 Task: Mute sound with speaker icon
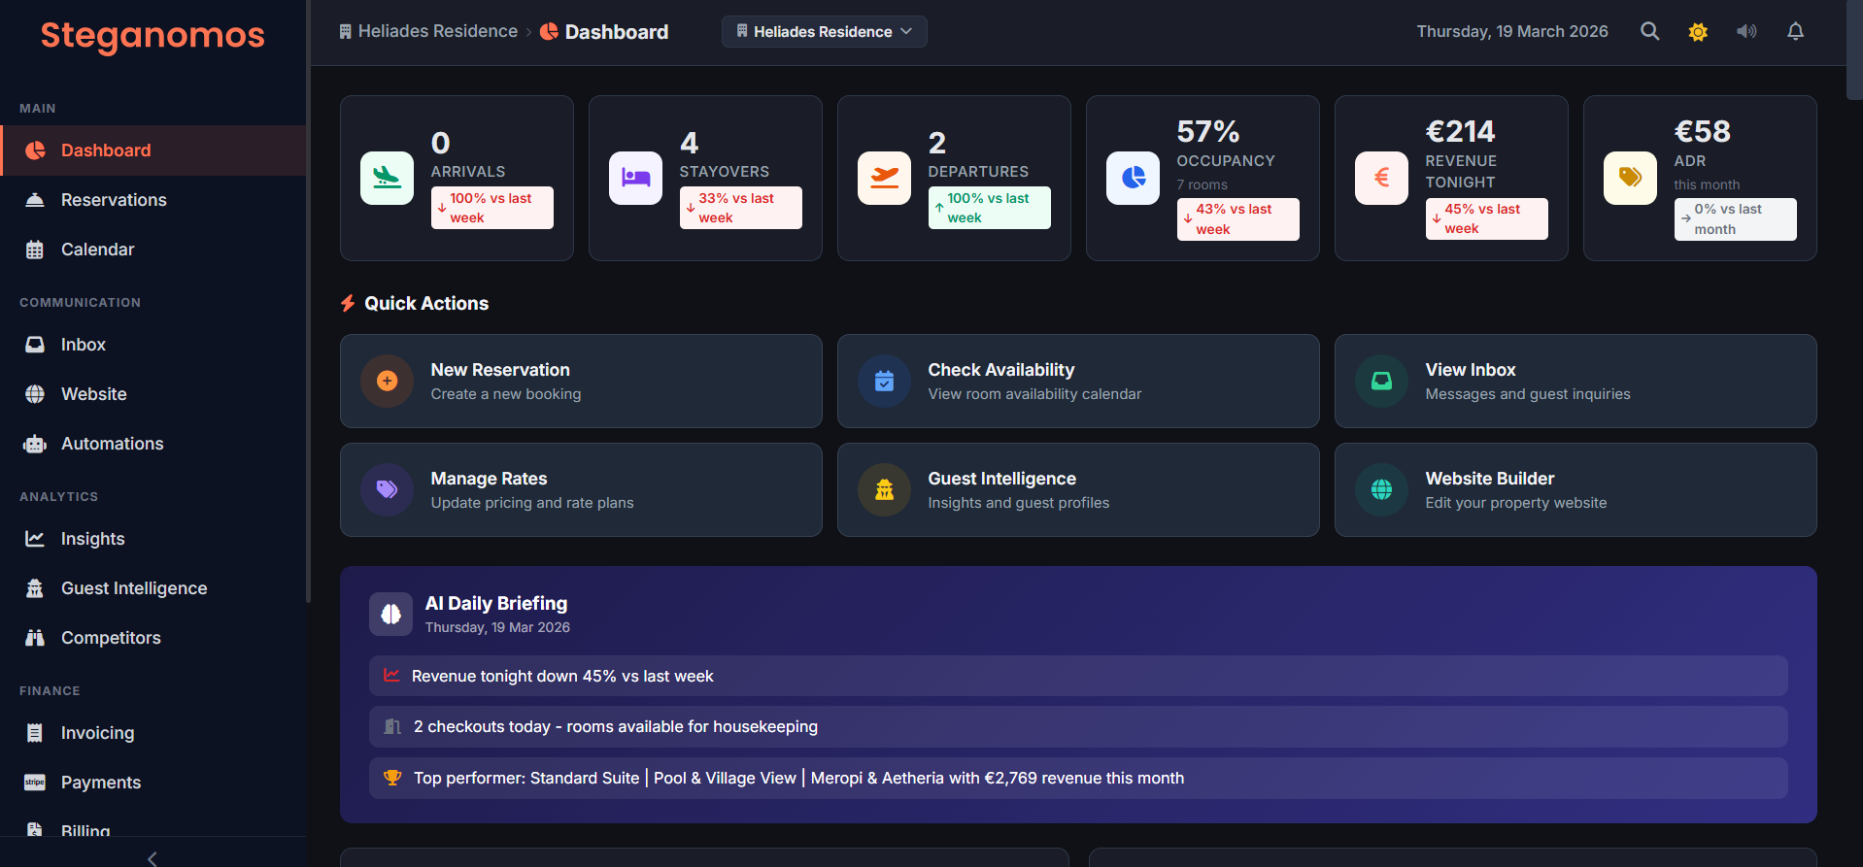pos(1746,31)
